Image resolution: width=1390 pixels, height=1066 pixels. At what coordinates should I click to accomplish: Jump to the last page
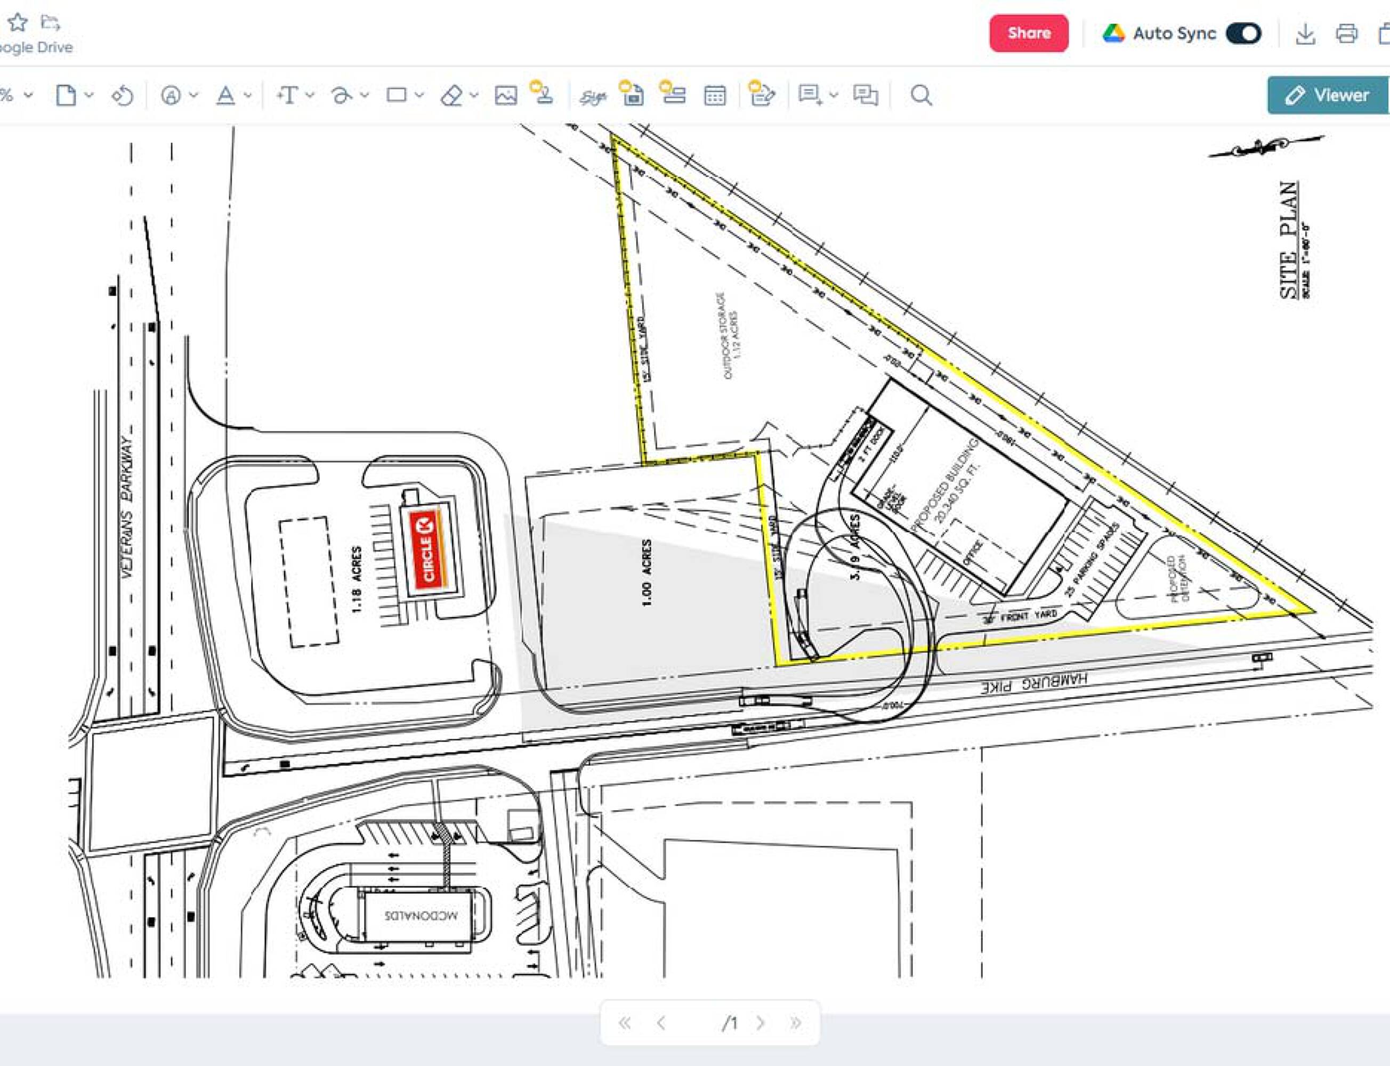tap(796, 1023)
